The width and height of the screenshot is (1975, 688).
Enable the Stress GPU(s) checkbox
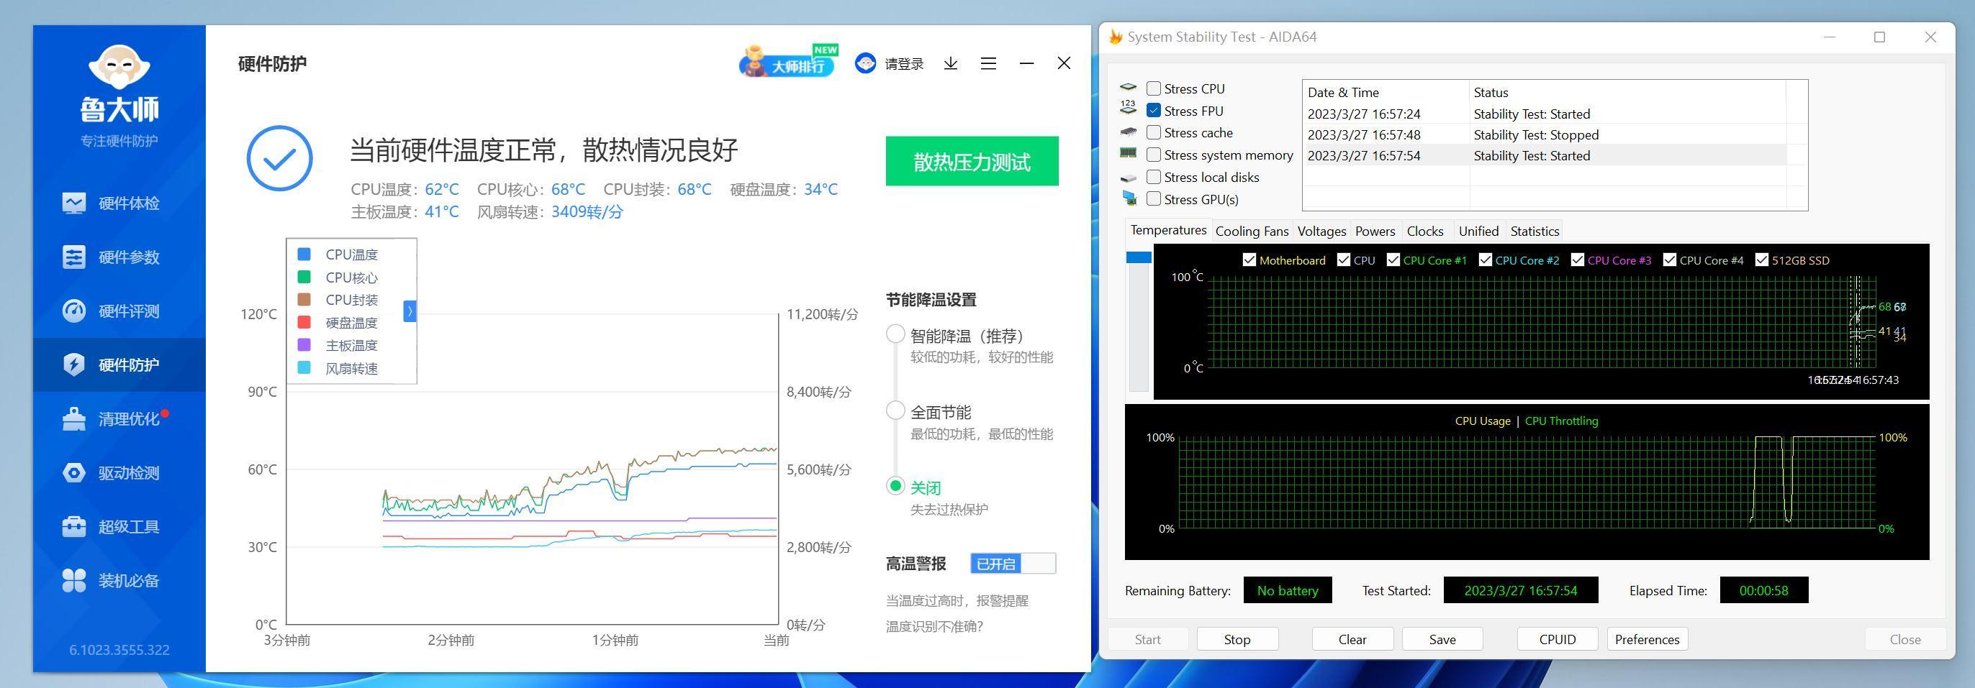pyautogui.click(x=1153, y=199)
